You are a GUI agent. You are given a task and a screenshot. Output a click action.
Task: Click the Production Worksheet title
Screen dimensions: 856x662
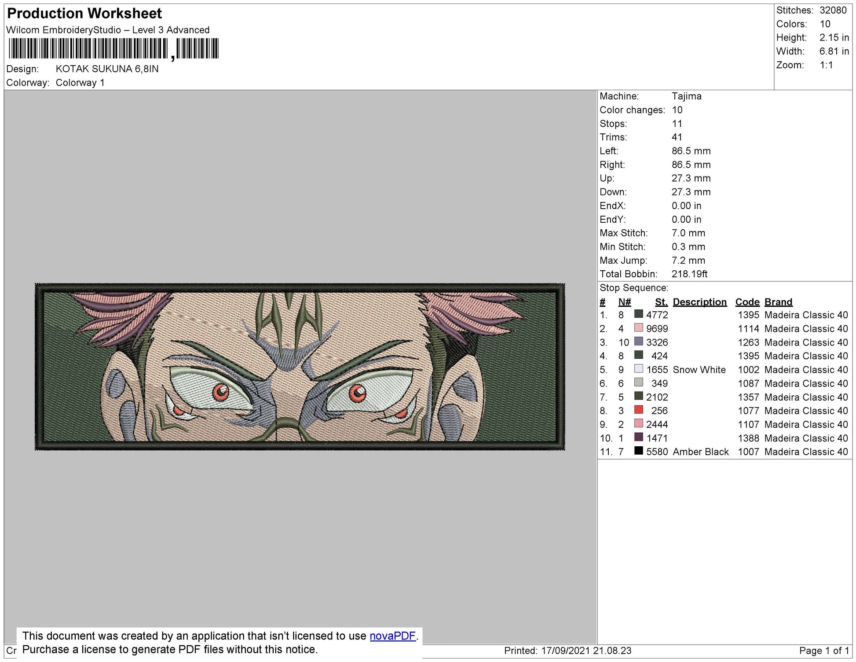click(84, 13)
